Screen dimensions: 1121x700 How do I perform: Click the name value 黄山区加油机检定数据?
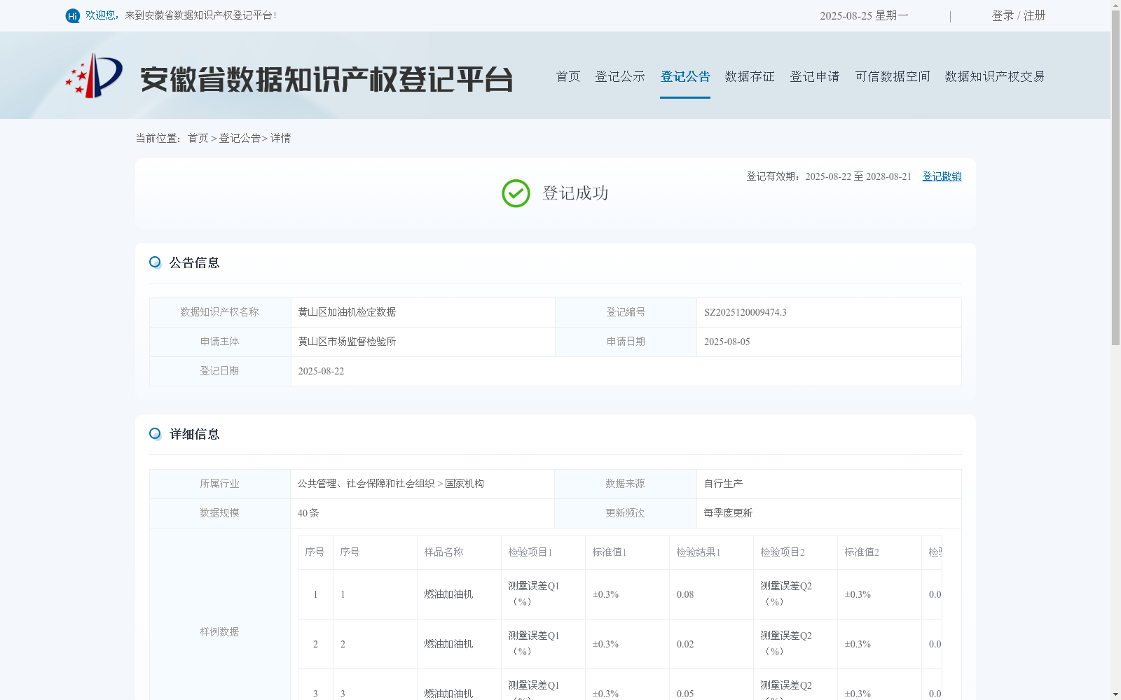tap(347, 312)
